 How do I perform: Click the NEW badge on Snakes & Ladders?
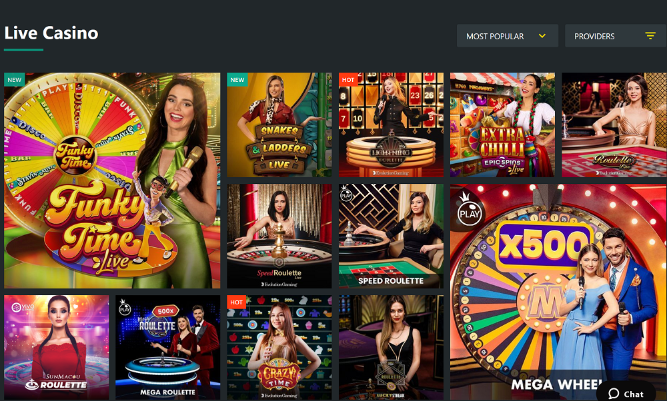pos(237,79)
